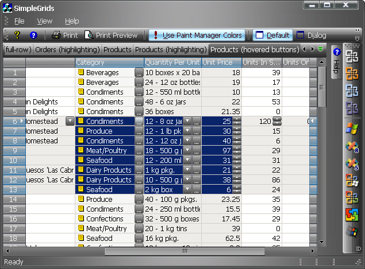
Task: Click the yellow question mark icon
Action: click(x=17, y=35)
